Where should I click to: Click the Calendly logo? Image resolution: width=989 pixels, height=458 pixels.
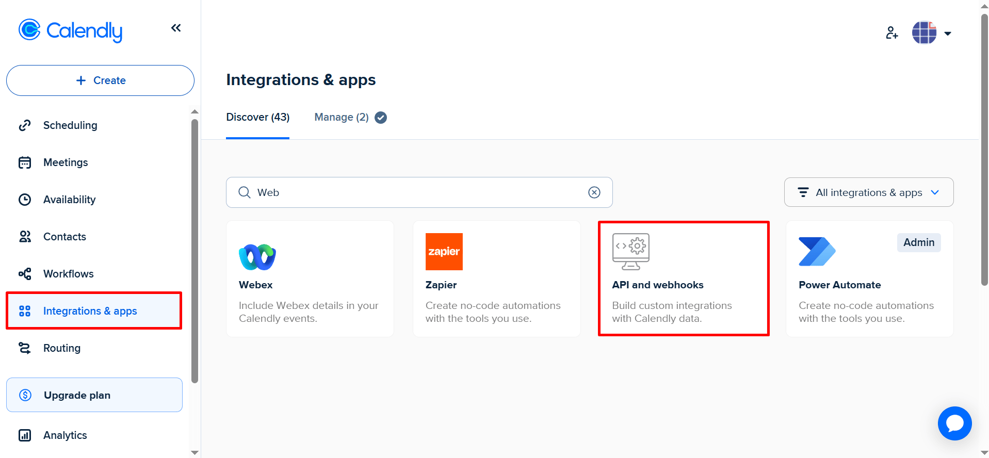pos(70,30)
